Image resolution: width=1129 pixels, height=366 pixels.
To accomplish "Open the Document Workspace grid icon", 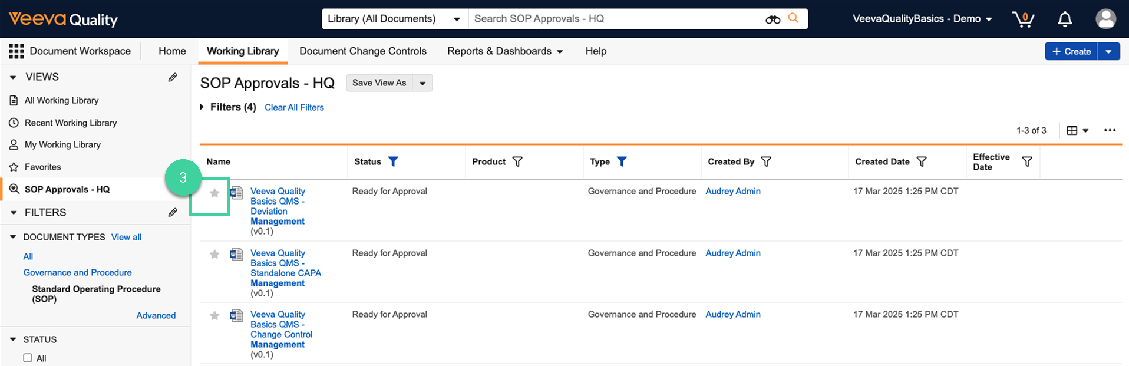I will click(x=16, y=51).
